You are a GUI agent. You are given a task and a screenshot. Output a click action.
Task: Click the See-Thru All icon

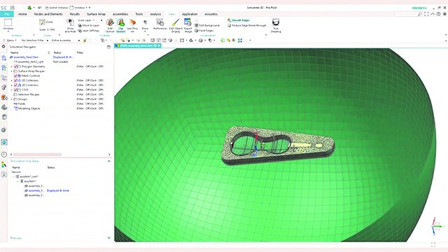tap(132, 25)
